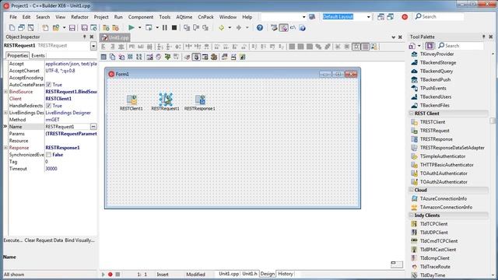Image resolution: width=498 pixels, height=280 pixels.
Task: Switch to the Unit1.h tab
Action: (249, 274)
